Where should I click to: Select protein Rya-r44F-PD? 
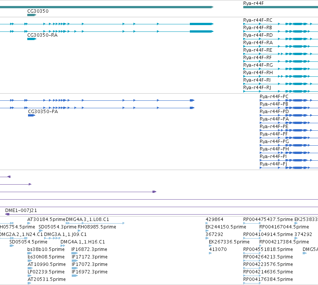point(274,112)
